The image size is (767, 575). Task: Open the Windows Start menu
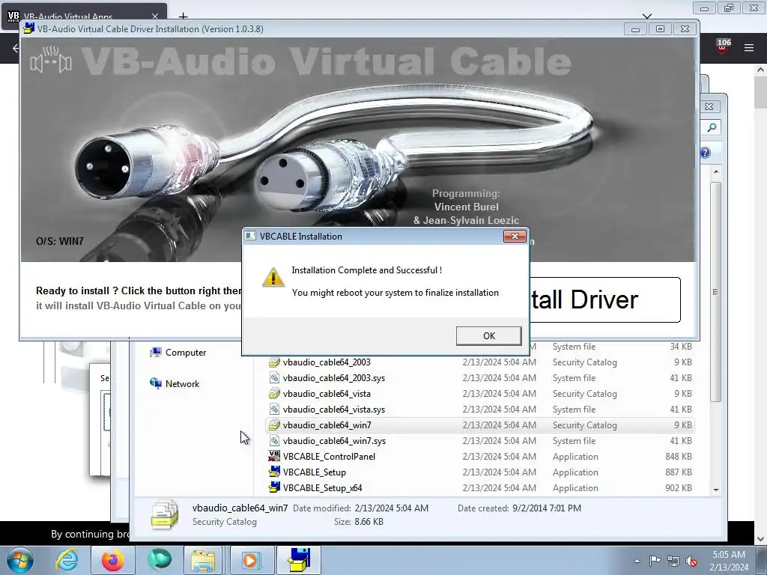20,560
